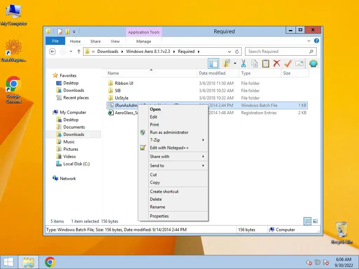359x269 pixels.
Task: Select the Ribbon UI folder
Action: click(124, 83)
